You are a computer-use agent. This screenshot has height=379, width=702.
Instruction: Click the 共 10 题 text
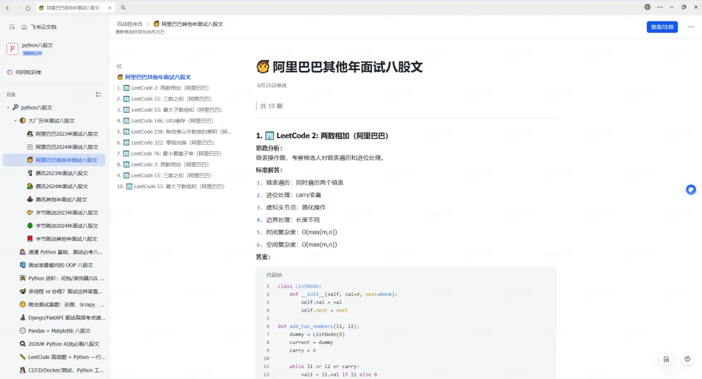click(271, 106)
